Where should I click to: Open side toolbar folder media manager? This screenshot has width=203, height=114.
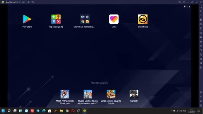pos(201,50)
